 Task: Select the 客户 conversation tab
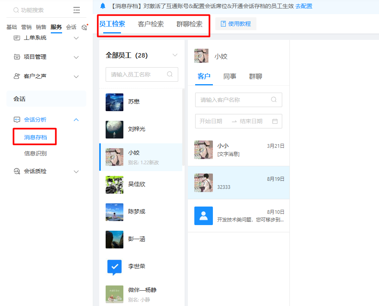[x=204, y=76]
